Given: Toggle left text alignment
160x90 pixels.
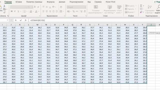Looking at the screenshot, I should point(43,11).
